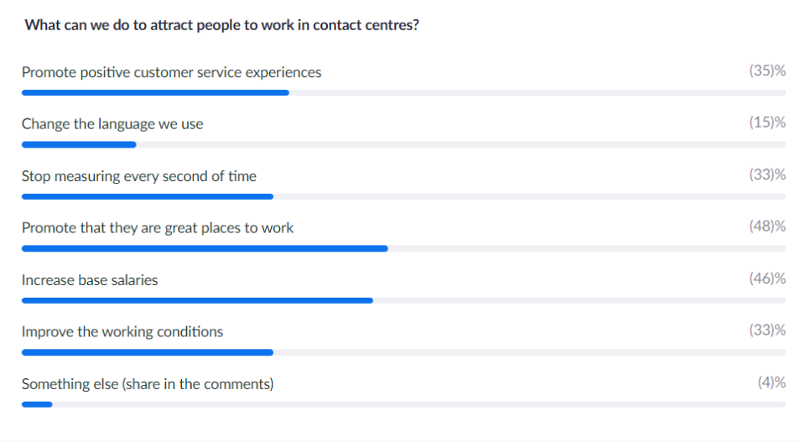
Task: Click the poll question heading about contact centres
Action: coord(222,25)
